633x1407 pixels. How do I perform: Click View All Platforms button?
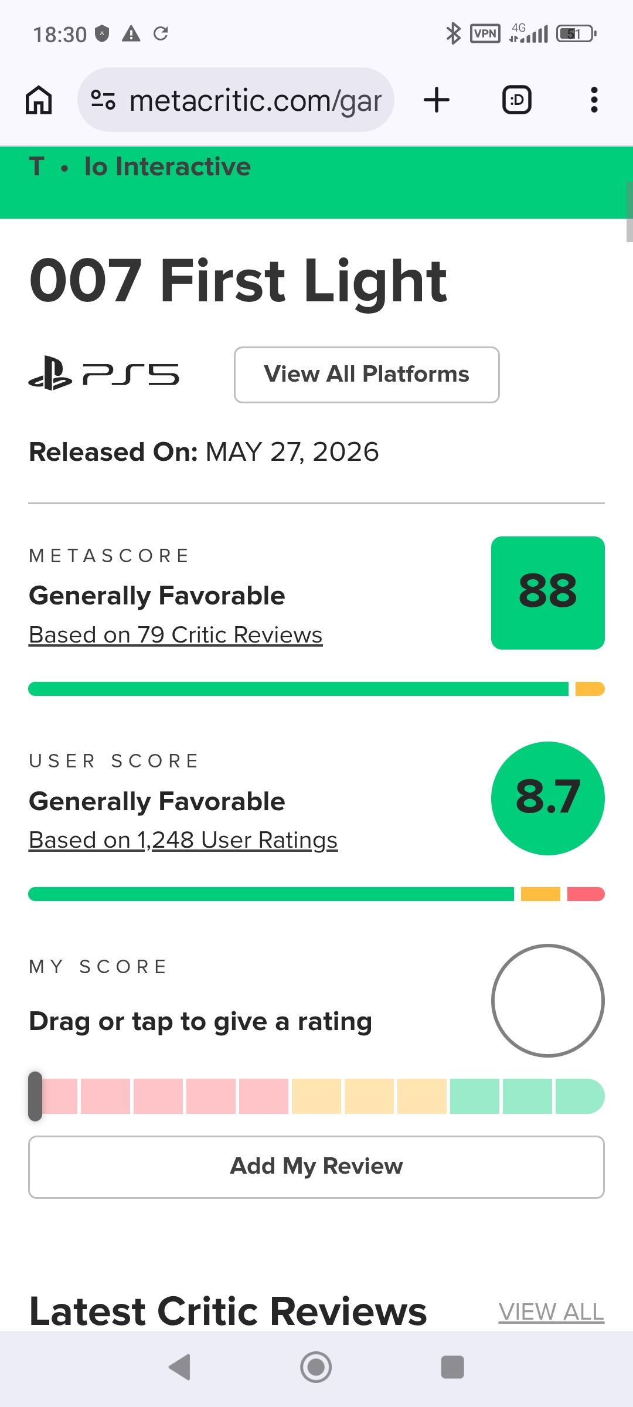[x=367, y=375]
